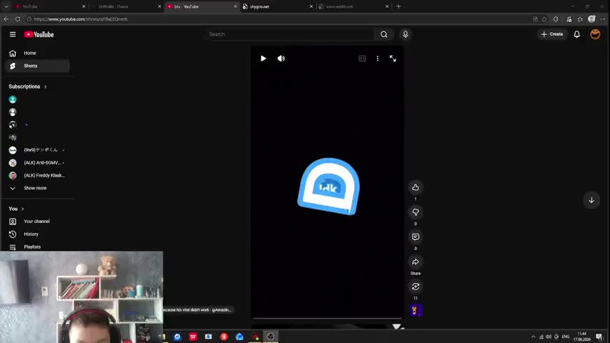Expand the Subscriptions section
The height and width of the screenshot is (343, 610).
pyautogui.click(x=28, y=86)
